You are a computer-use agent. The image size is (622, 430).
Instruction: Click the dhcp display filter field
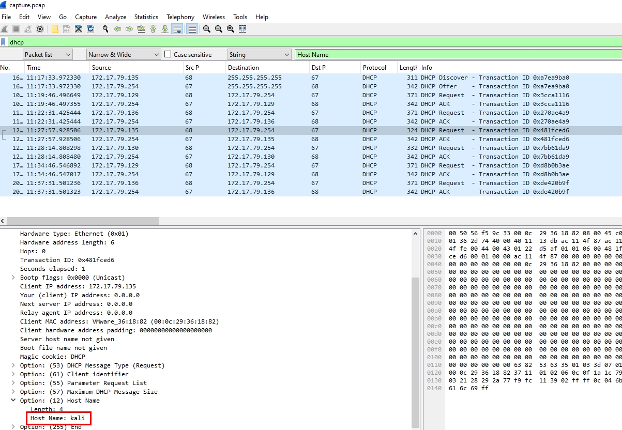pyautogui.click(x=310, y=42)
